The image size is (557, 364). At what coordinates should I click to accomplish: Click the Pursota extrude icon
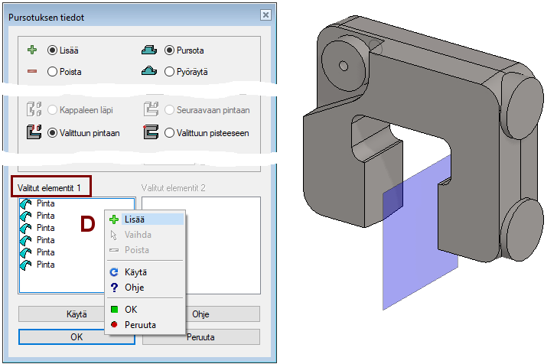(148, 50)
